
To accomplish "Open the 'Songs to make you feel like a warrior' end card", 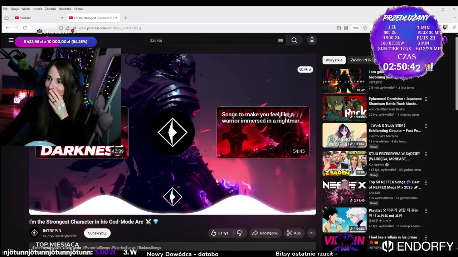I will (x=263, y=132).
